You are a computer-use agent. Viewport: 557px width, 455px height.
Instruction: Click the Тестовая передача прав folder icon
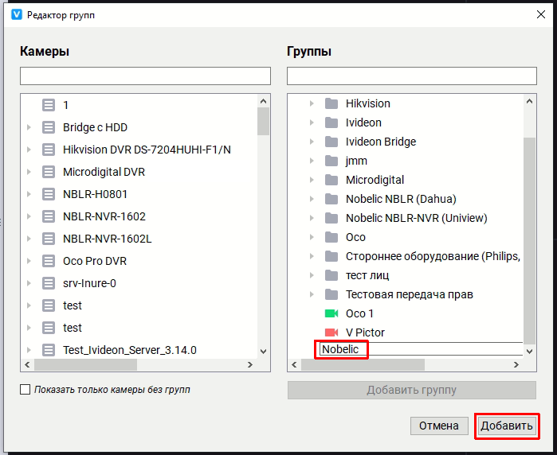pyautogui.click(x=331, y=294)
